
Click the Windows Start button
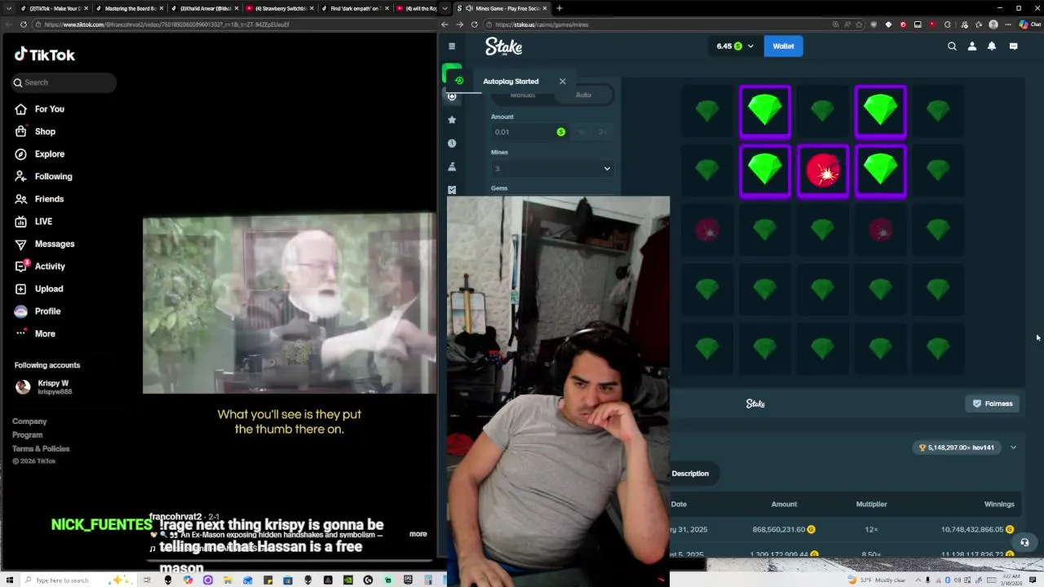tap(11, 580)
